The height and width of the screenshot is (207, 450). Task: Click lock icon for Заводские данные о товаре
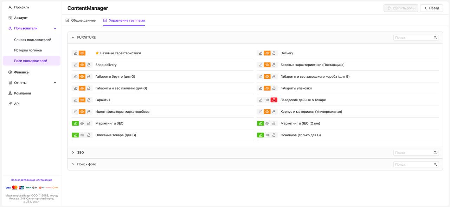coord(274,100)
